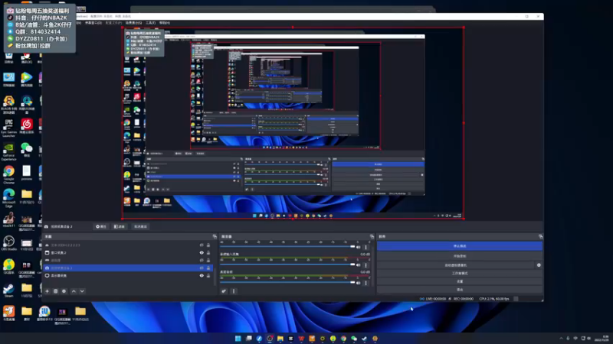This screenshot has width=613, height=344.
Task: Open WeChat from the taskbar
Action: (354, 339)
